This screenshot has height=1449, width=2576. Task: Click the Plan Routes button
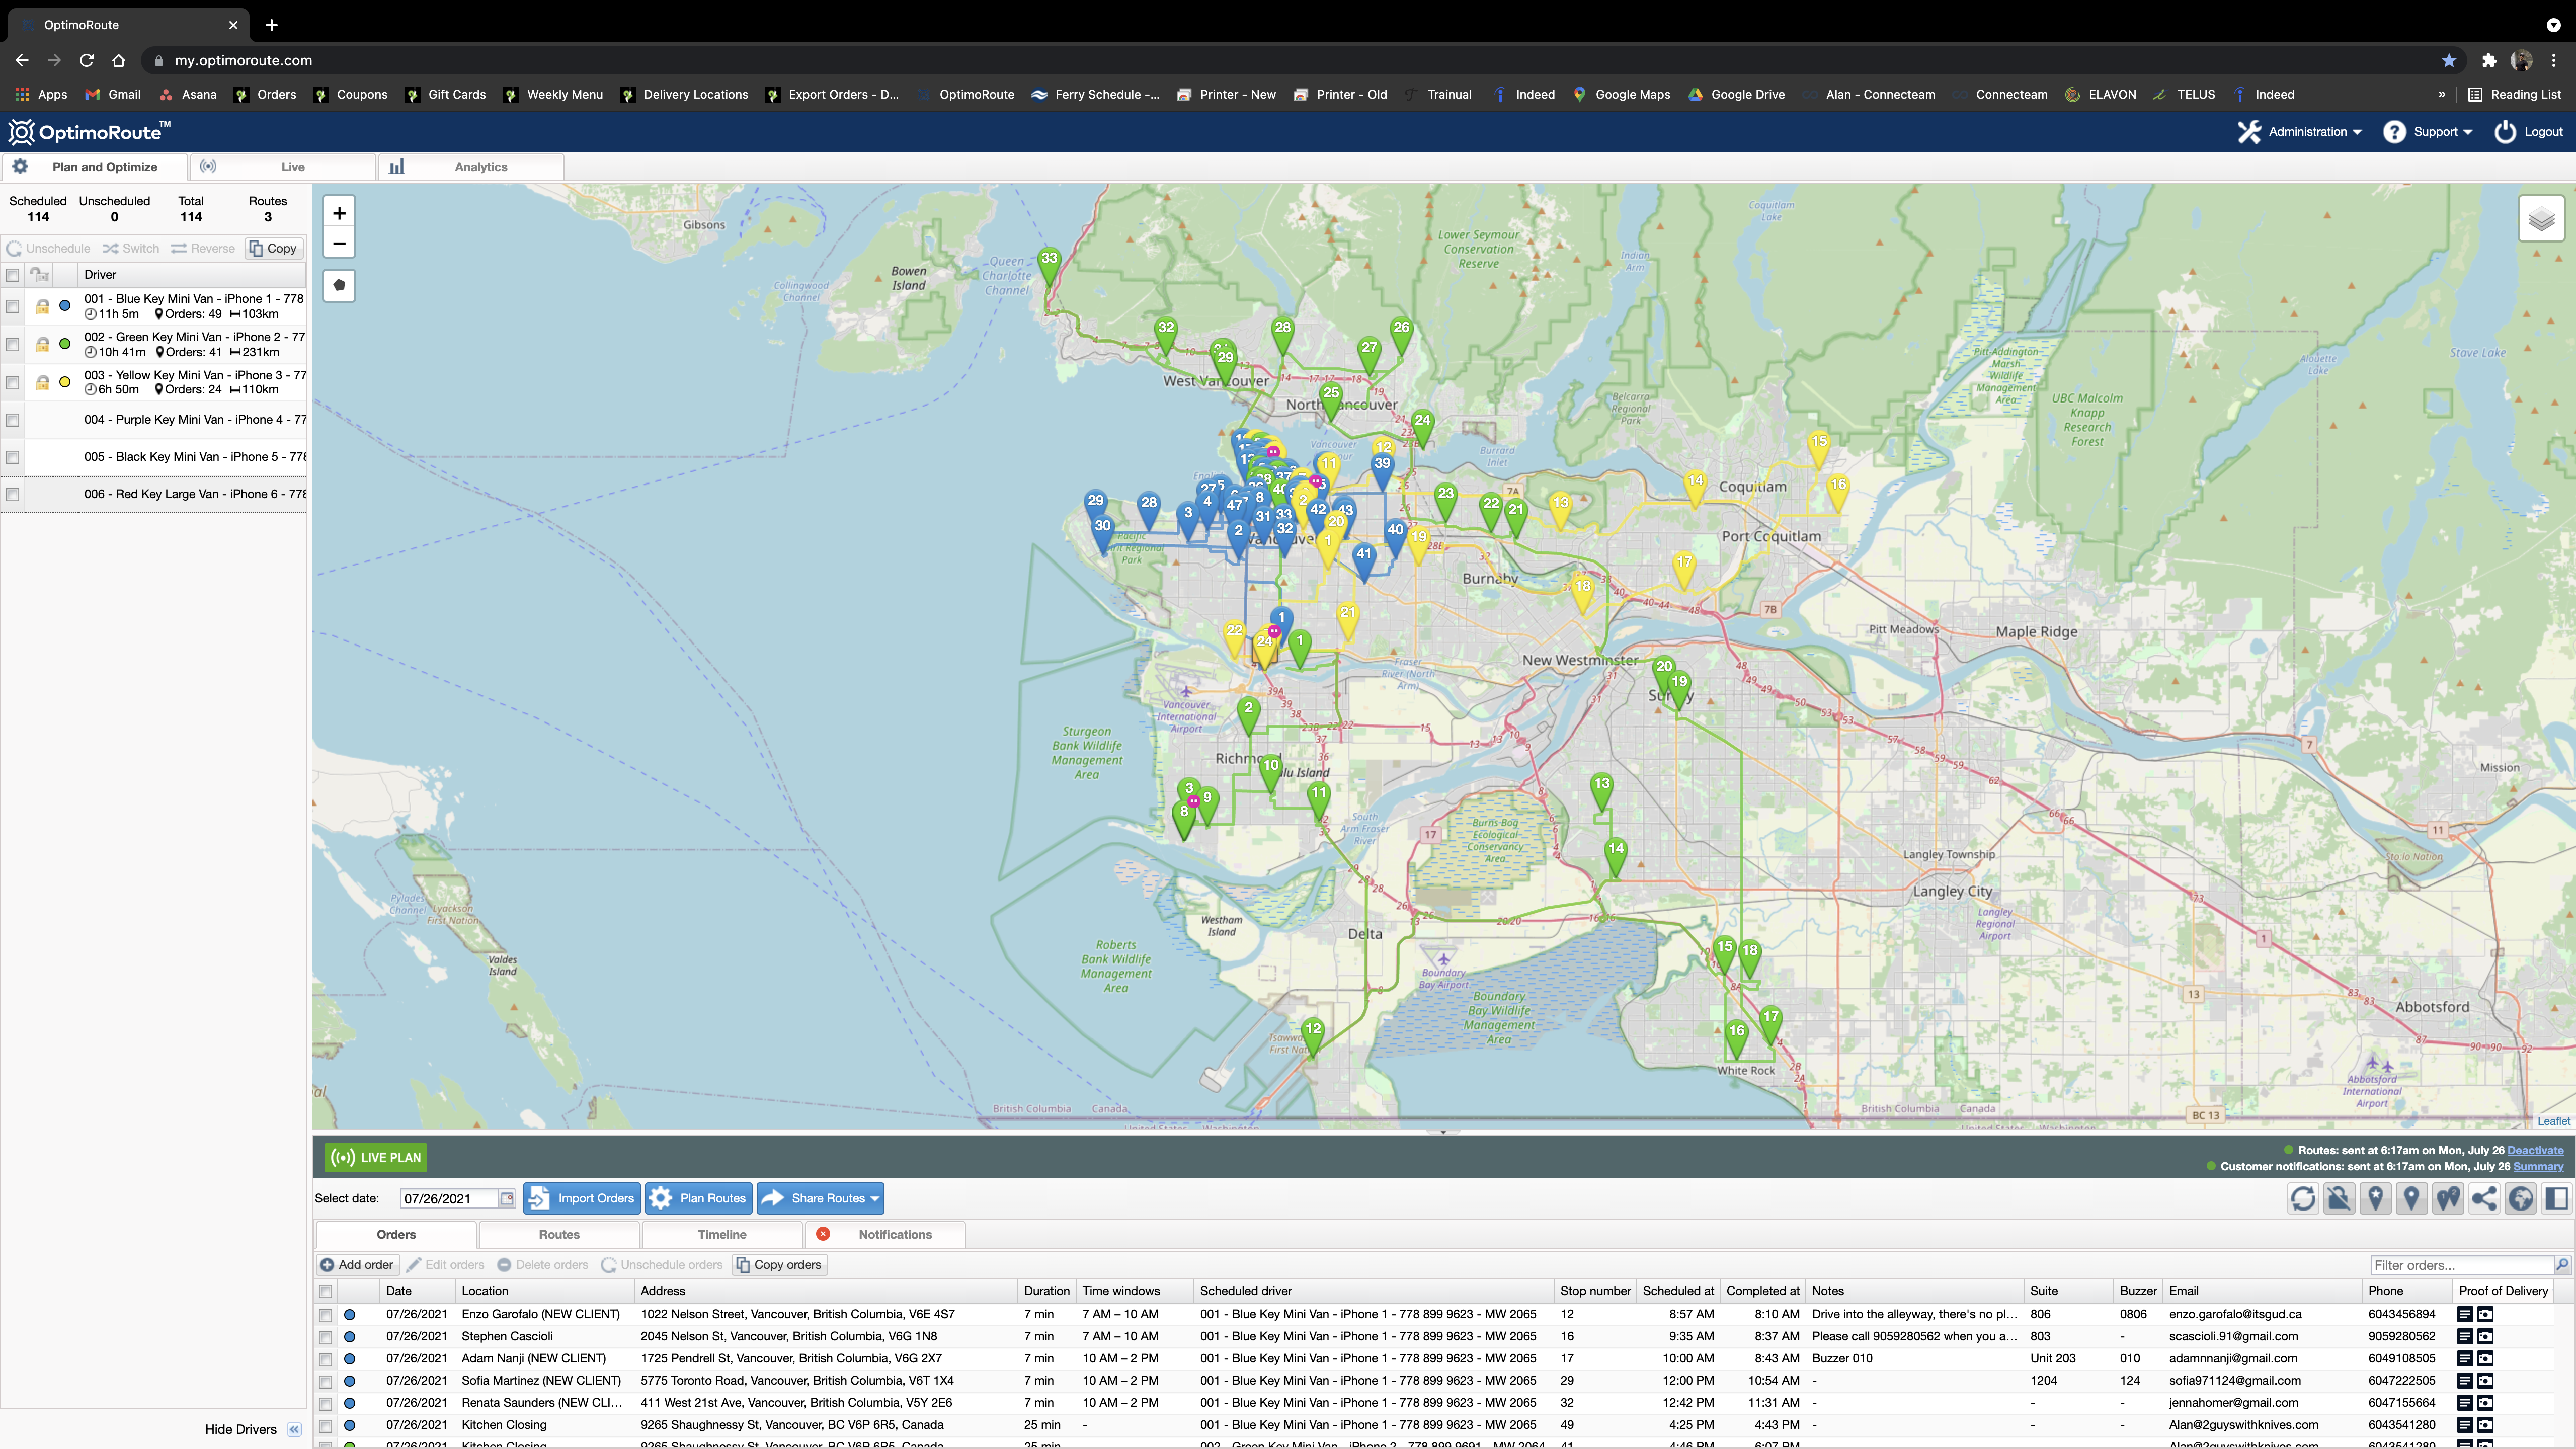coord(698,1198)
